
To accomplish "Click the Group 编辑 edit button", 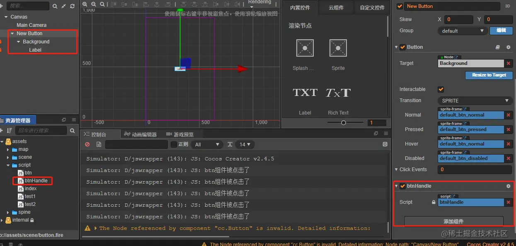I will pyautogui.click(x=501, y=31).
